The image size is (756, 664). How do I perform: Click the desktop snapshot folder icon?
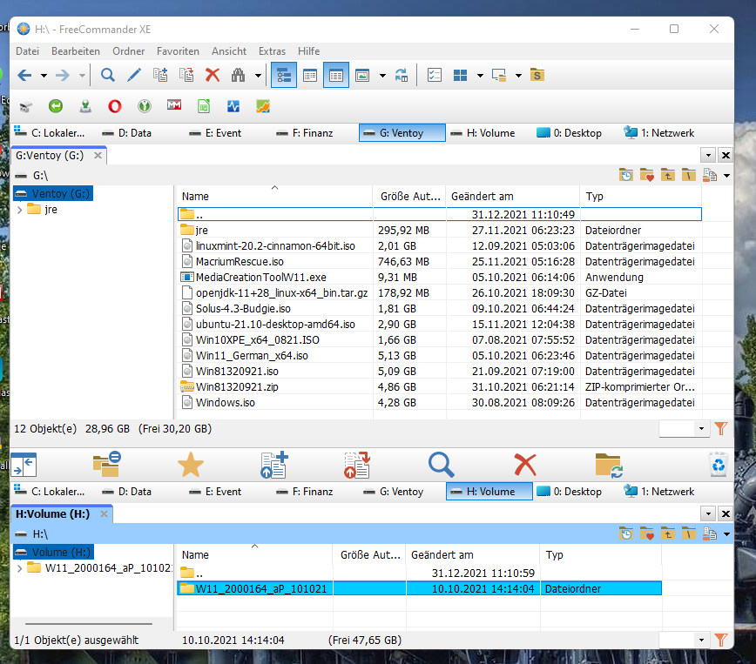pyautogui.click(x=499, y=75)
